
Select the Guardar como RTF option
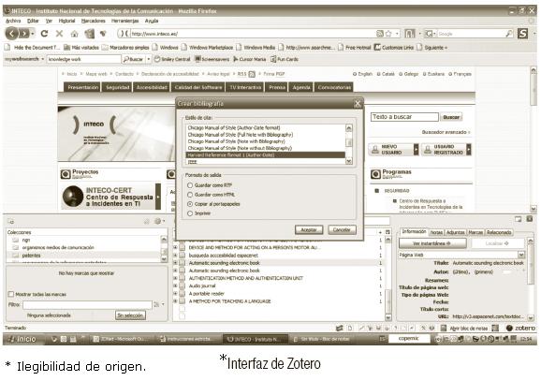(190, 185)
